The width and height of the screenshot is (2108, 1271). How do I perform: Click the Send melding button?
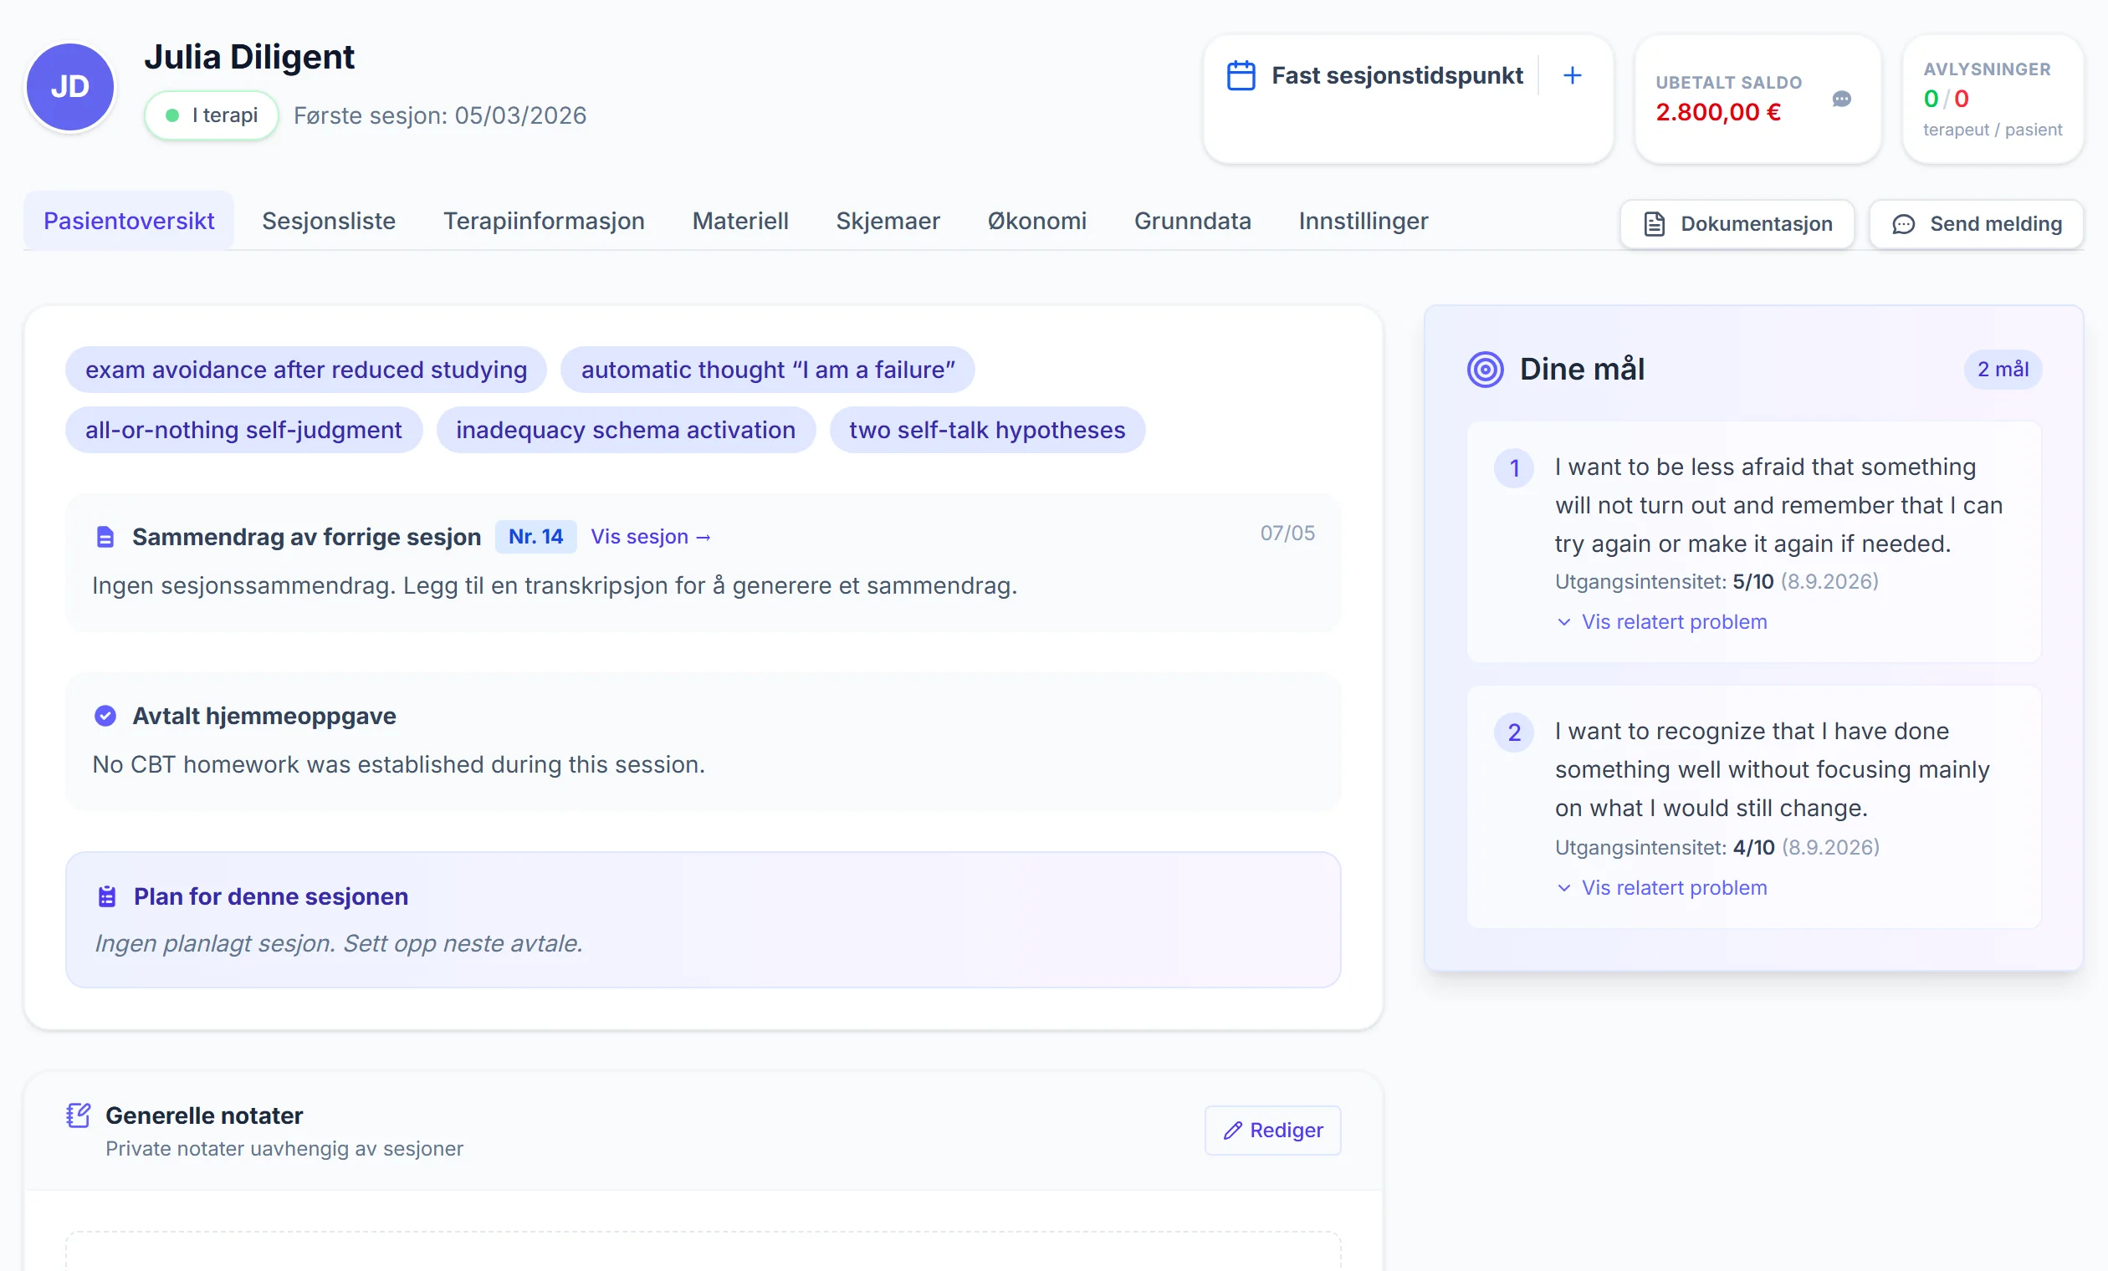tap(1976, 224)
